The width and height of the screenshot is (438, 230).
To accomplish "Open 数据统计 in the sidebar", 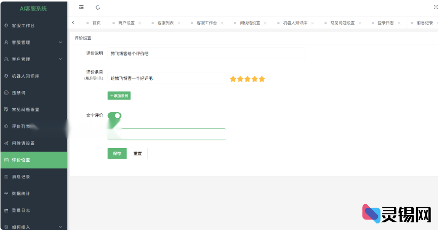I will [x=33, y=194].
